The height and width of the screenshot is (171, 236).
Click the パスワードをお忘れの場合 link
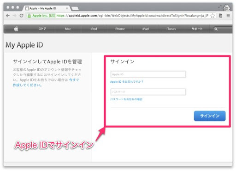click(x=126, y=99)
